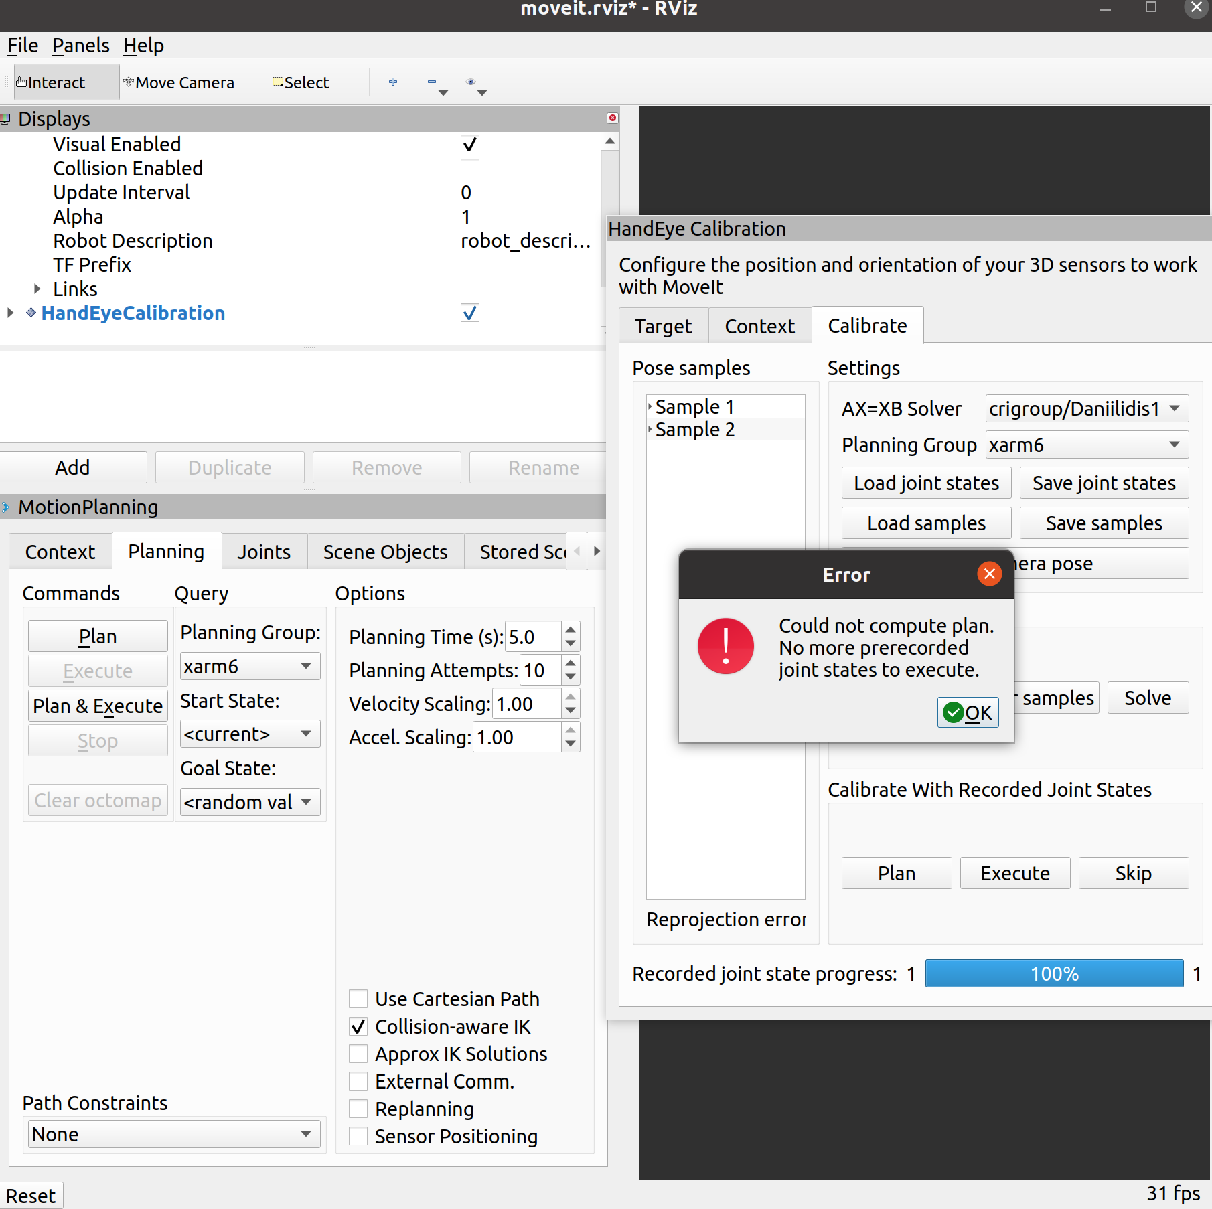Open HandEye Planning Group xarm6 dropdown
Viewport: 1212px width, 1209px height.
pyautogui.click(x=1087, y=445)
